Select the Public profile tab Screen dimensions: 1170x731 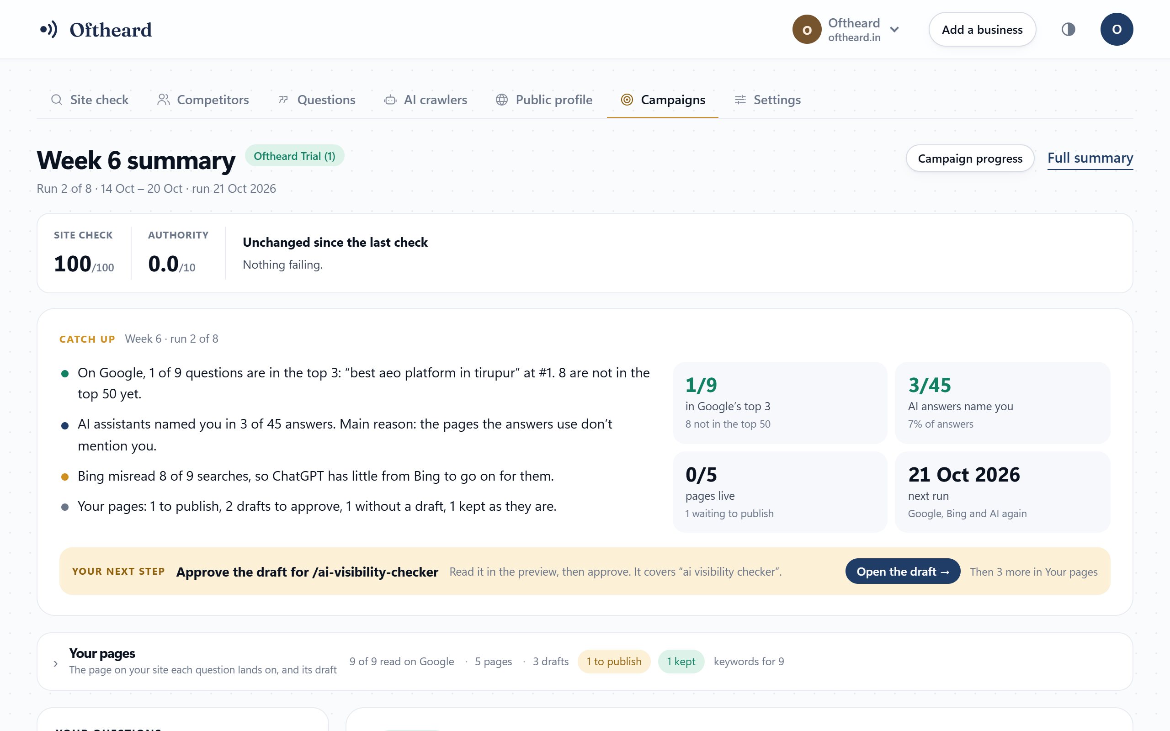click(x=544, y=100)
